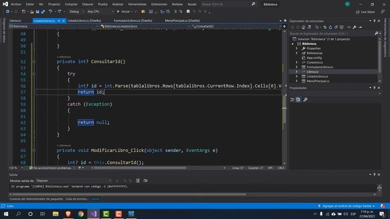Open File Explorer from the taskbar
The image size is (390, 219).
(55, 214)
